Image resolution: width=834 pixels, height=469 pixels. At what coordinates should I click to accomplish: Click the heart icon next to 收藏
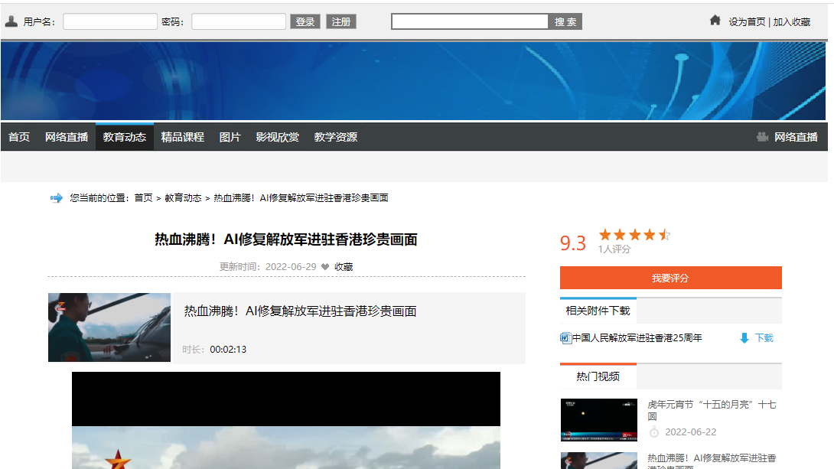coord(325,266)
